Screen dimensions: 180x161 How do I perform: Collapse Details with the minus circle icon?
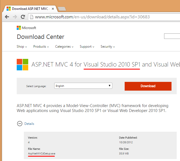(x=20, y=123)
